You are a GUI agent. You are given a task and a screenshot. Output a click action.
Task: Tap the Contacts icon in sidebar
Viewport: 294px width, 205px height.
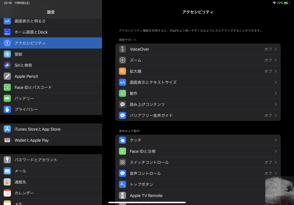[7, 182]
